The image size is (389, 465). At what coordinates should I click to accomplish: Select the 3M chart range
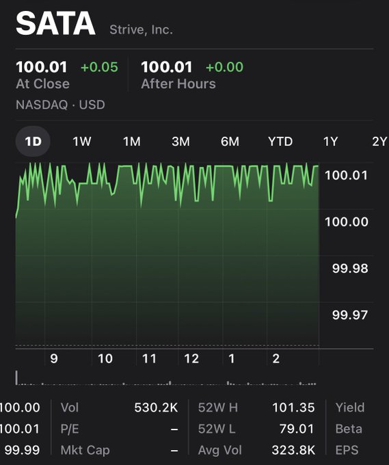(180, 142)
